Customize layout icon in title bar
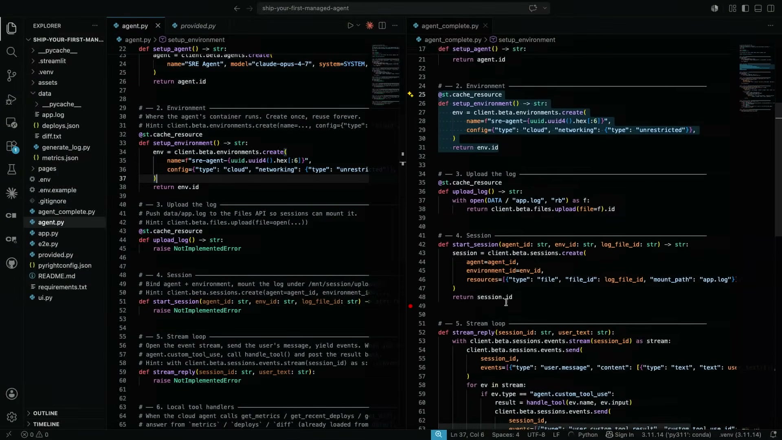Viewport: 782px width, 440px height. coord(732,8)
